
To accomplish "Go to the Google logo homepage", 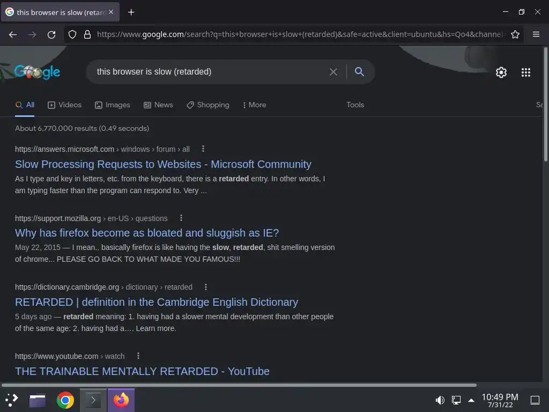I will (37, 72).
